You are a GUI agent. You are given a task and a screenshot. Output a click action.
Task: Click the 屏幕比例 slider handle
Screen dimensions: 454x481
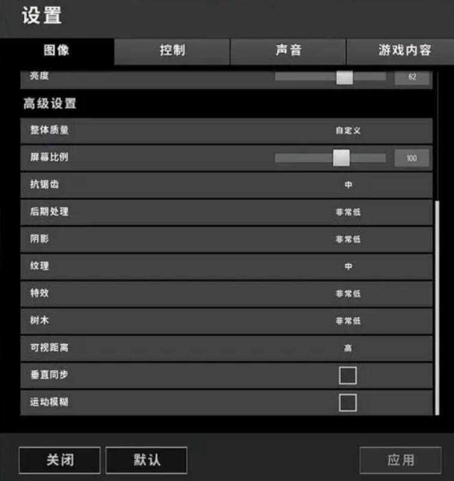click(x=342, y=158)
